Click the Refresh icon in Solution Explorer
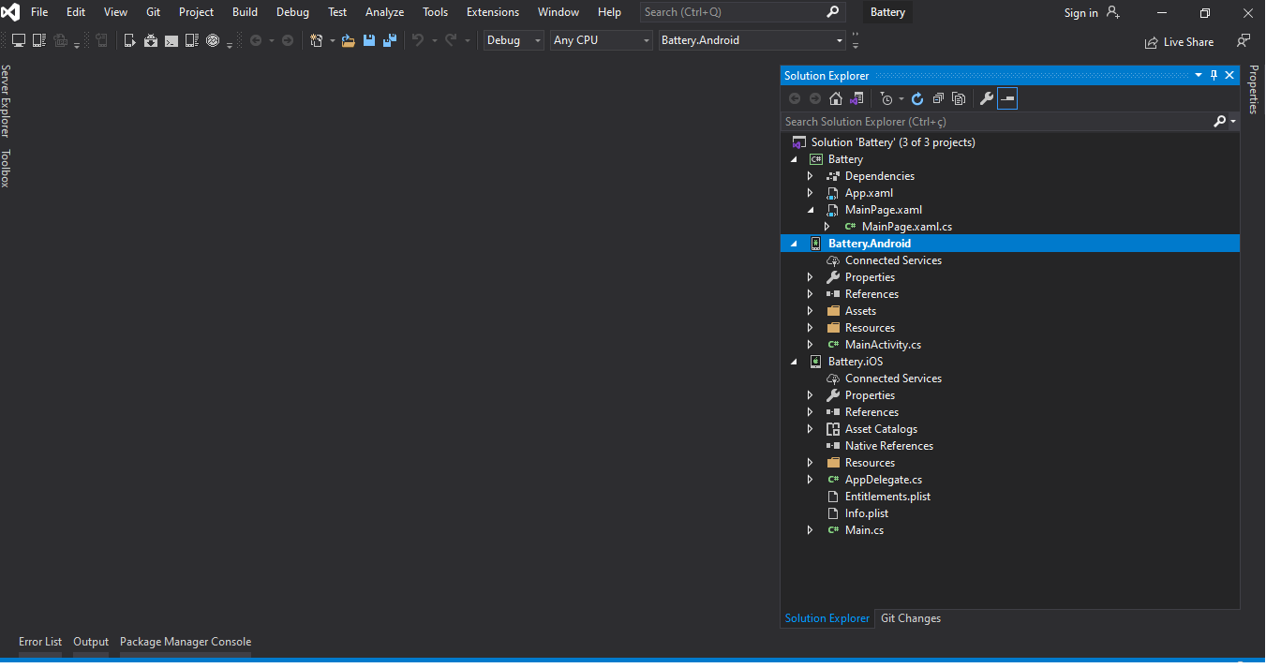 click(x=917, y=98)
